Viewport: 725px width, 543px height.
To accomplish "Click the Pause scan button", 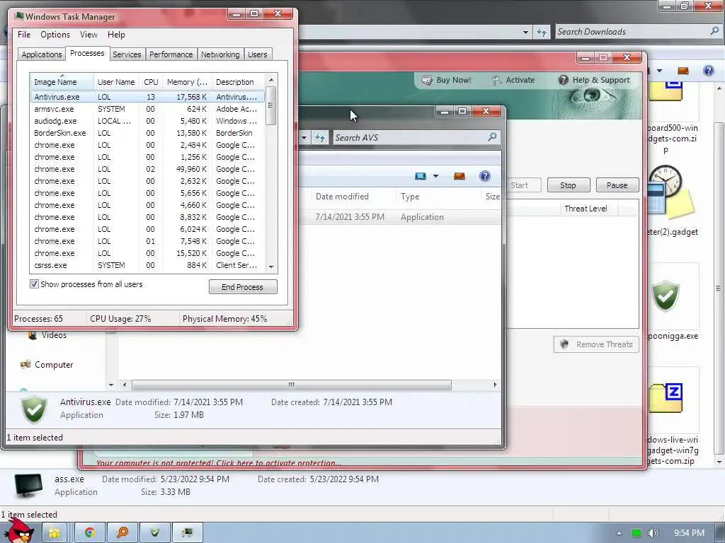I will [617, 185].
